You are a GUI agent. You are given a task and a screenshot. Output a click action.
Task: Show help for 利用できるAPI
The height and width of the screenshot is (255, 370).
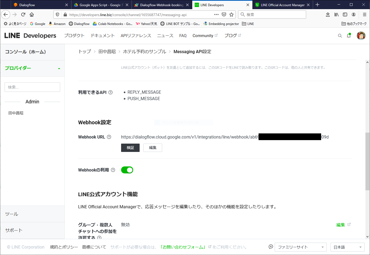pyautogui.click(x=110, y=92)
